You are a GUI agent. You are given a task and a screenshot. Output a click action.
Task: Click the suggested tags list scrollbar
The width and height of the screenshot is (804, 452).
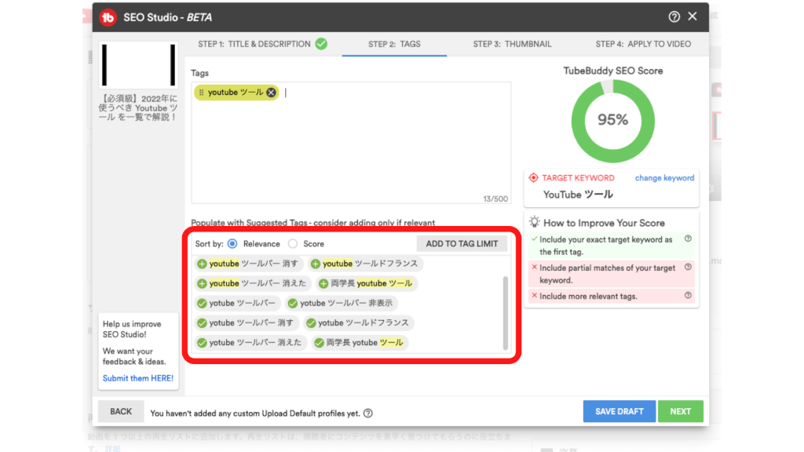coord(505,312)
